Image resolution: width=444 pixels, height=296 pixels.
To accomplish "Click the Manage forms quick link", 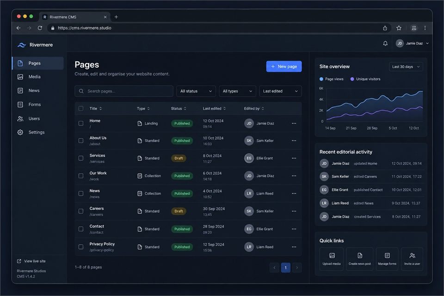I will pos(387,259).
